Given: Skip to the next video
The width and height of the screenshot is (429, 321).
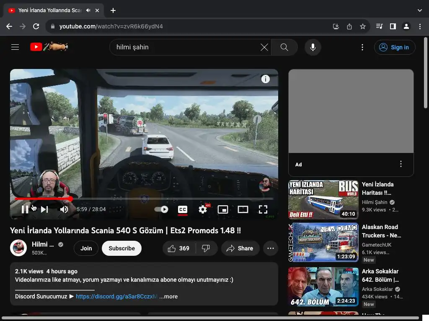Looking at the screenshot, I should [44, 209].
